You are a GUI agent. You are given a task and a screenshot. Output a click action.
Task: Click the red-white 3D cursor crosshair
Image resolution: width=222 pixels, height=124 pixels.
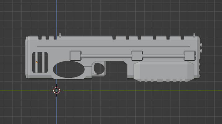click(x=56, y=90)
